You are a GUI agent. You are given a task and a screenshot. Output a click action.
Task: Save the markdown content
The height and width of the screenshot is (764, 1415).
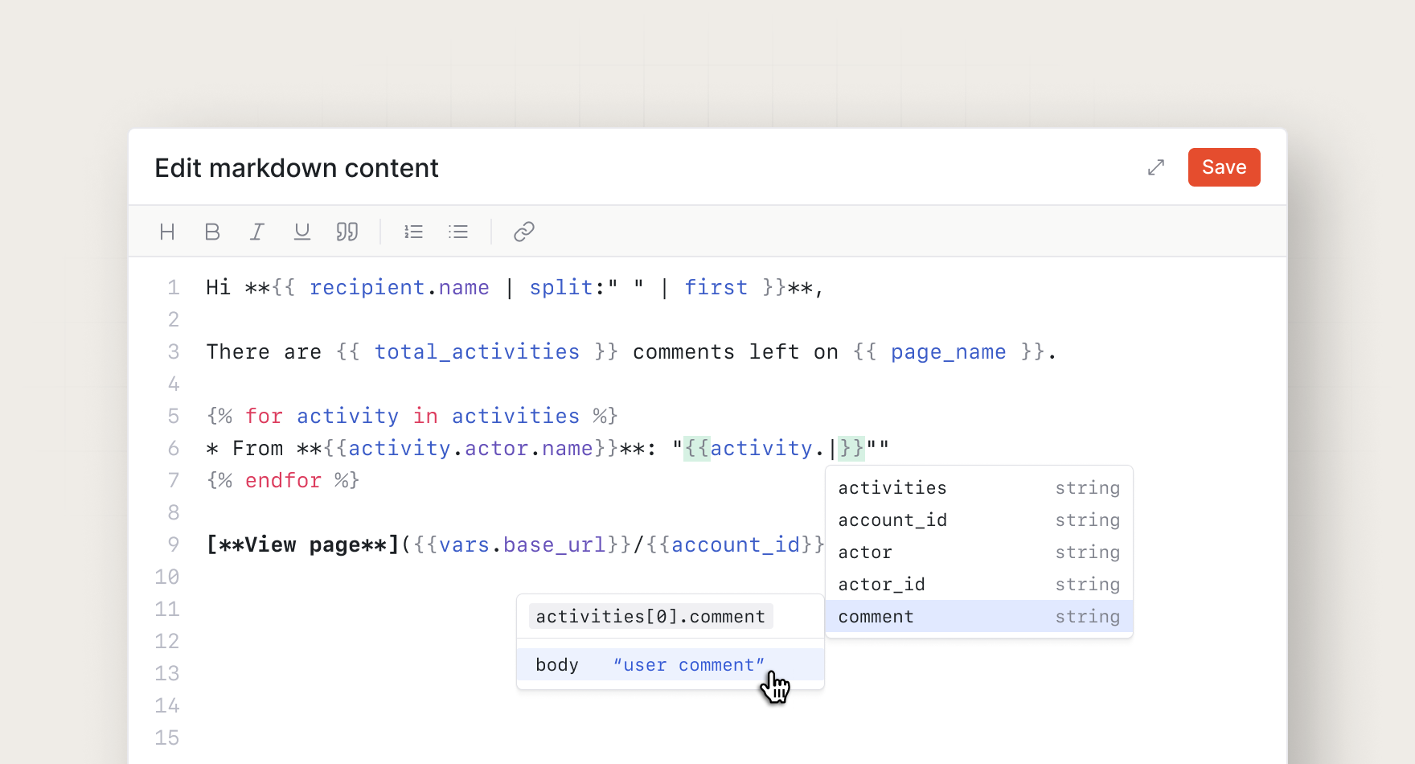pos(1224,167)
